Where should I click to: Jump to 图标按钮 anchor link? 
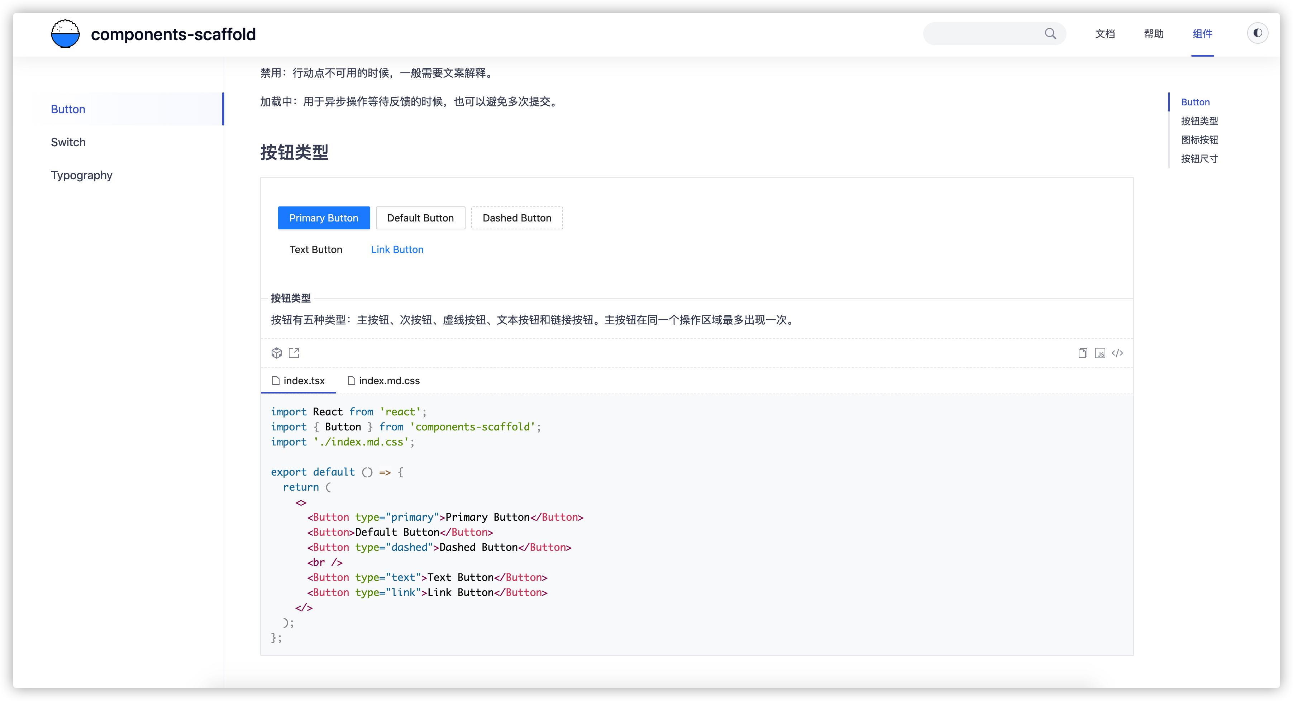tap(1199, 139)
